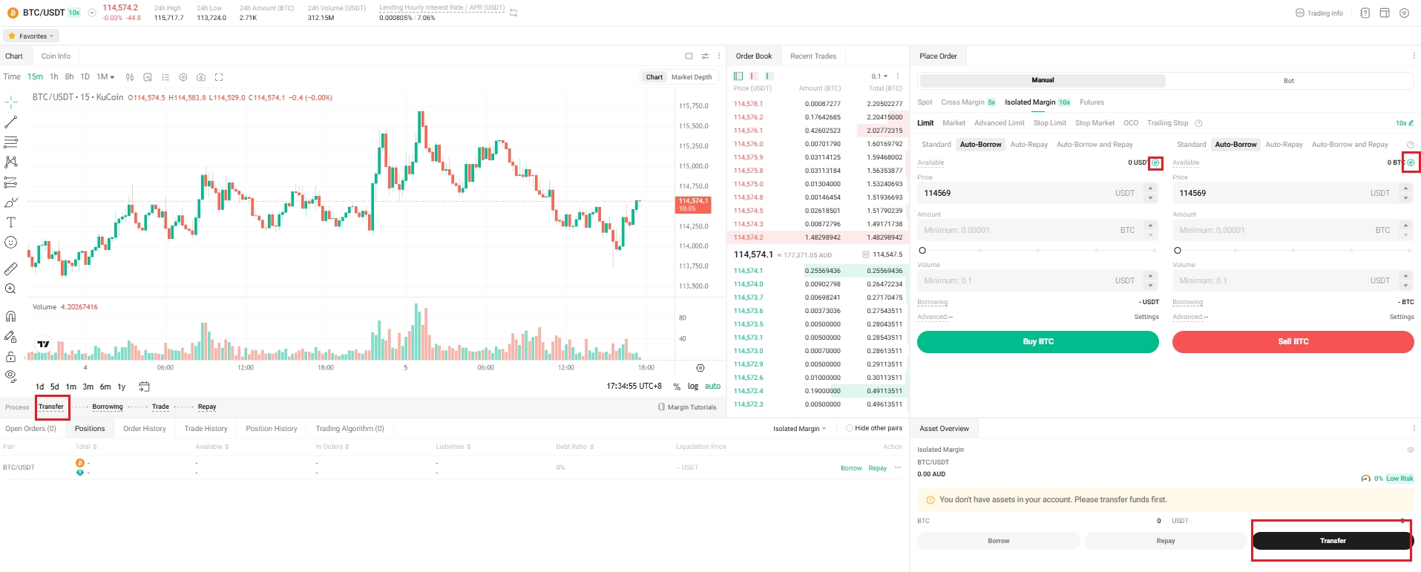
Task: Enable the magnet snapping tool
Action: tap(11, 316)
